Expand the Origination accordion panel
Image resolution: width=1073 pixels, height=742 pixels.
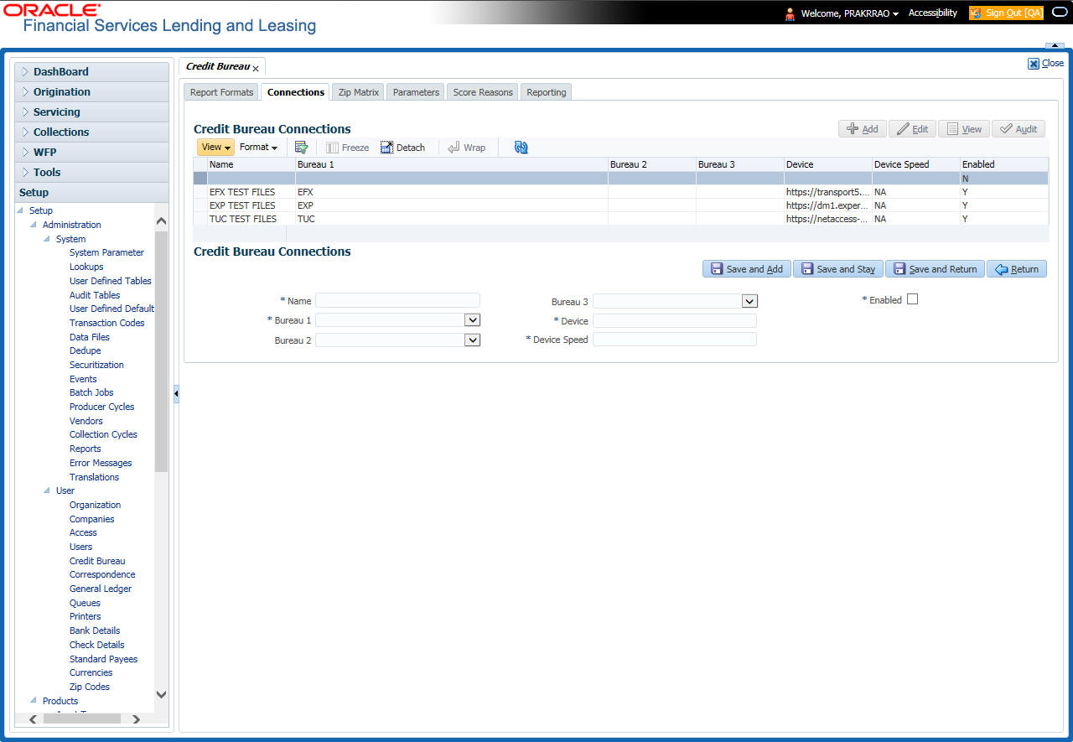tap(91, 92)
